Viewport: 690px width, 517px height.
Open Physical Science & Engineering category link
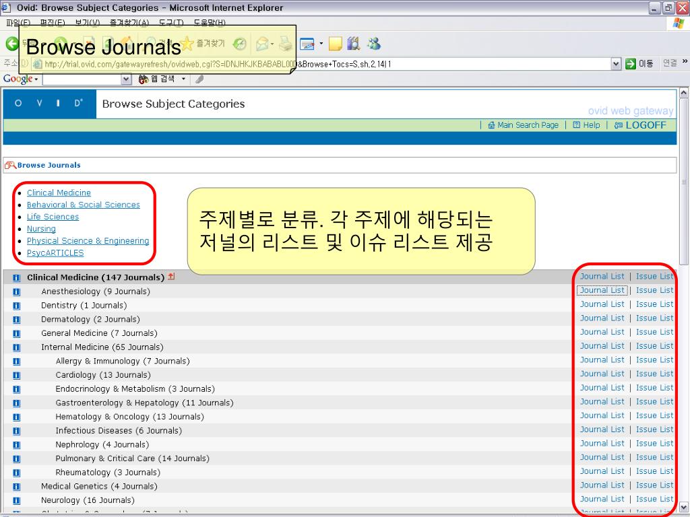point(88,241)
